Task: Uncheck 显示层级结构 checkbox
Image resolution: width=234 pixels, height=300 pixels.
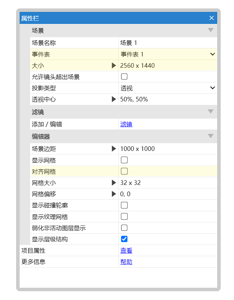Action: click(x=124, y=239)
